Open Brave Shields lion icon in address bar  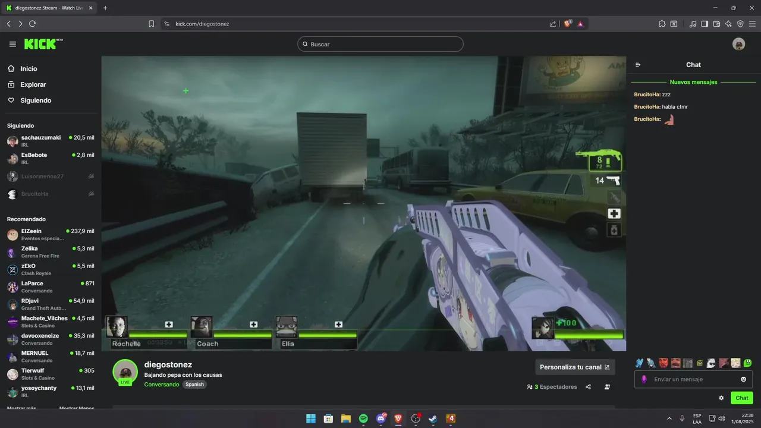pos(568,24)
